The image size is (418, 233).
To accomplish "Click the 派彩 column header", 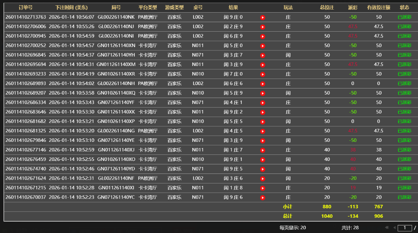I will 353,8.
